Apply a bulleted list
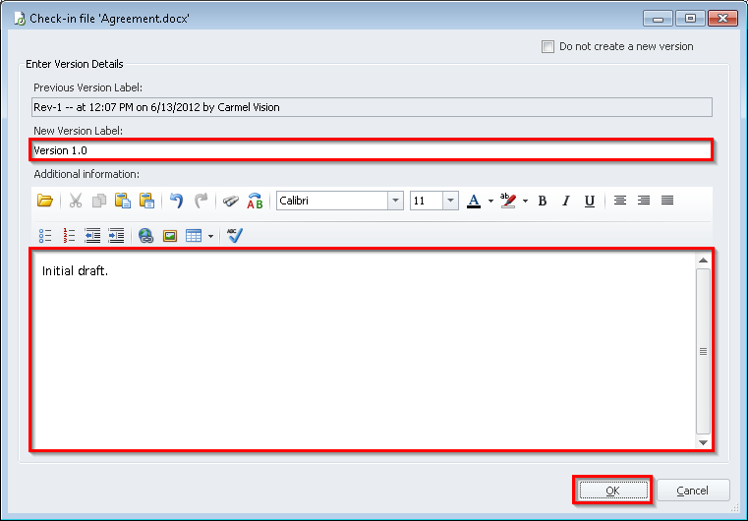Screen dimensions: 748x521 click(x=45, y=236)
